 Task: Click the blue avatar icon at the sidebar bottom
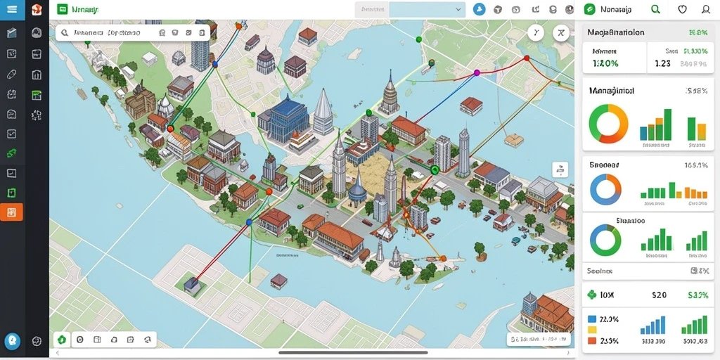coord(12,340)
